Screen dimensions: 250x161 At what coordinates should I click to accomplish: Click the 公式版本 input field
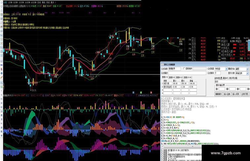[x=218, y=73]
